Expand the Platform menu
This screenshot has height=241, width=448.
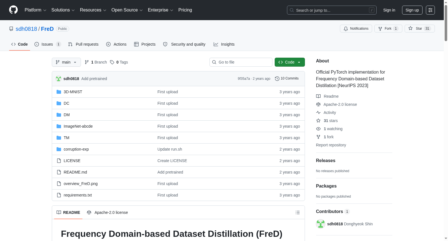coord(35,10)
